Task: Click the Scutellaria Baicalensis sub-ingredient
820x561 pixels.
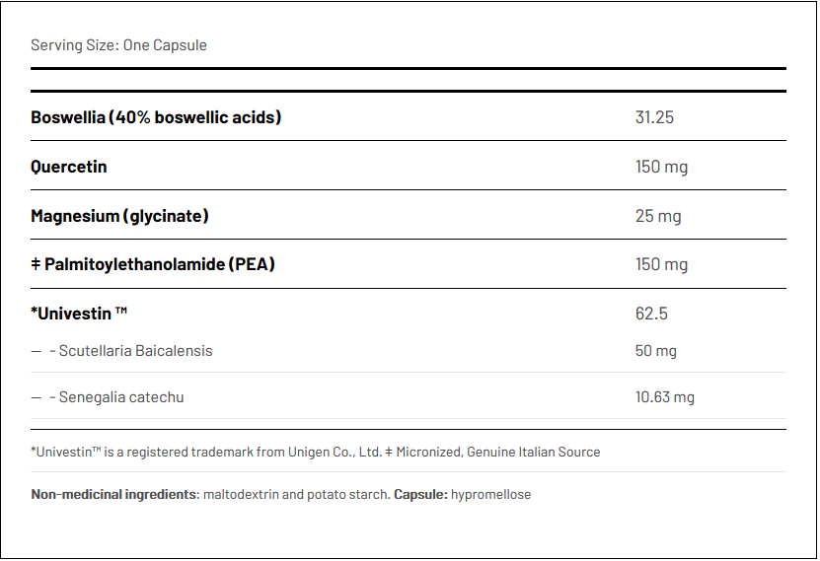Action: [x=135, y=350]
